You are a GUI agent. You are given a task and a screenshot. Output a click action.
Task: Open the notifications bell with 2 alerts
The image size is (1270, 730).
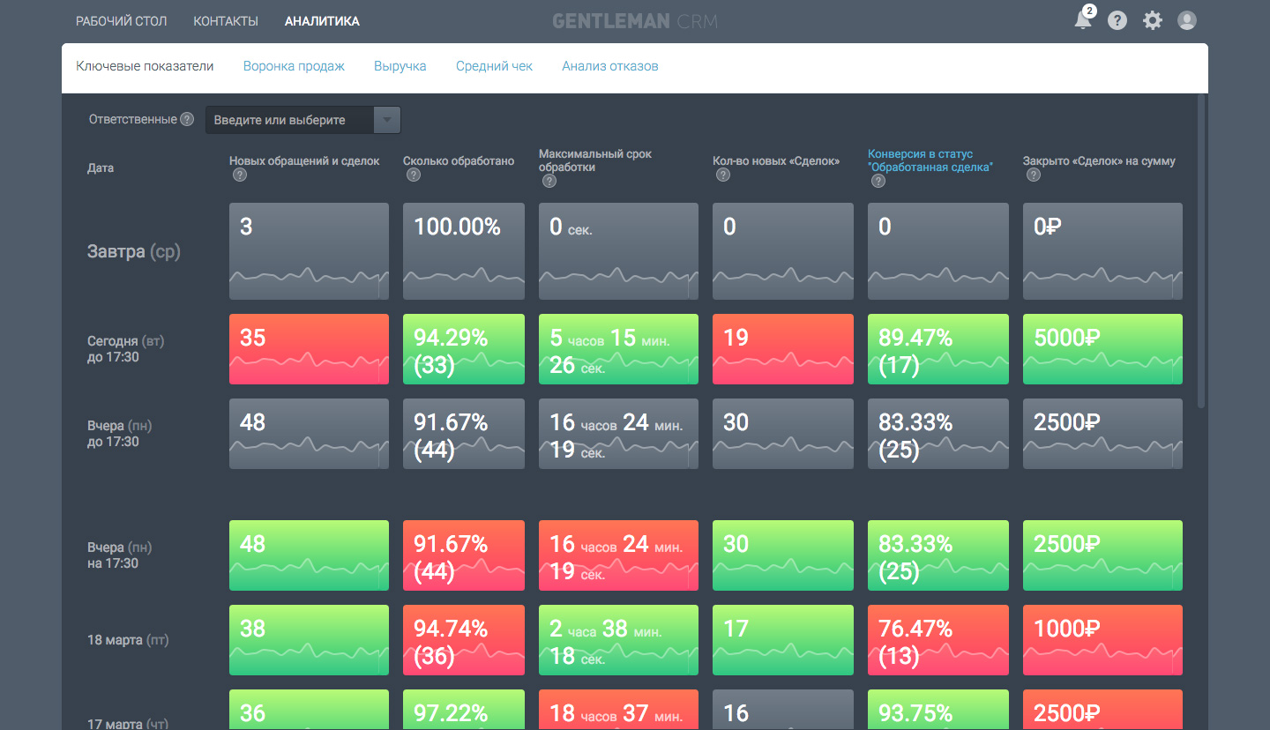[x=1084, y=19]
